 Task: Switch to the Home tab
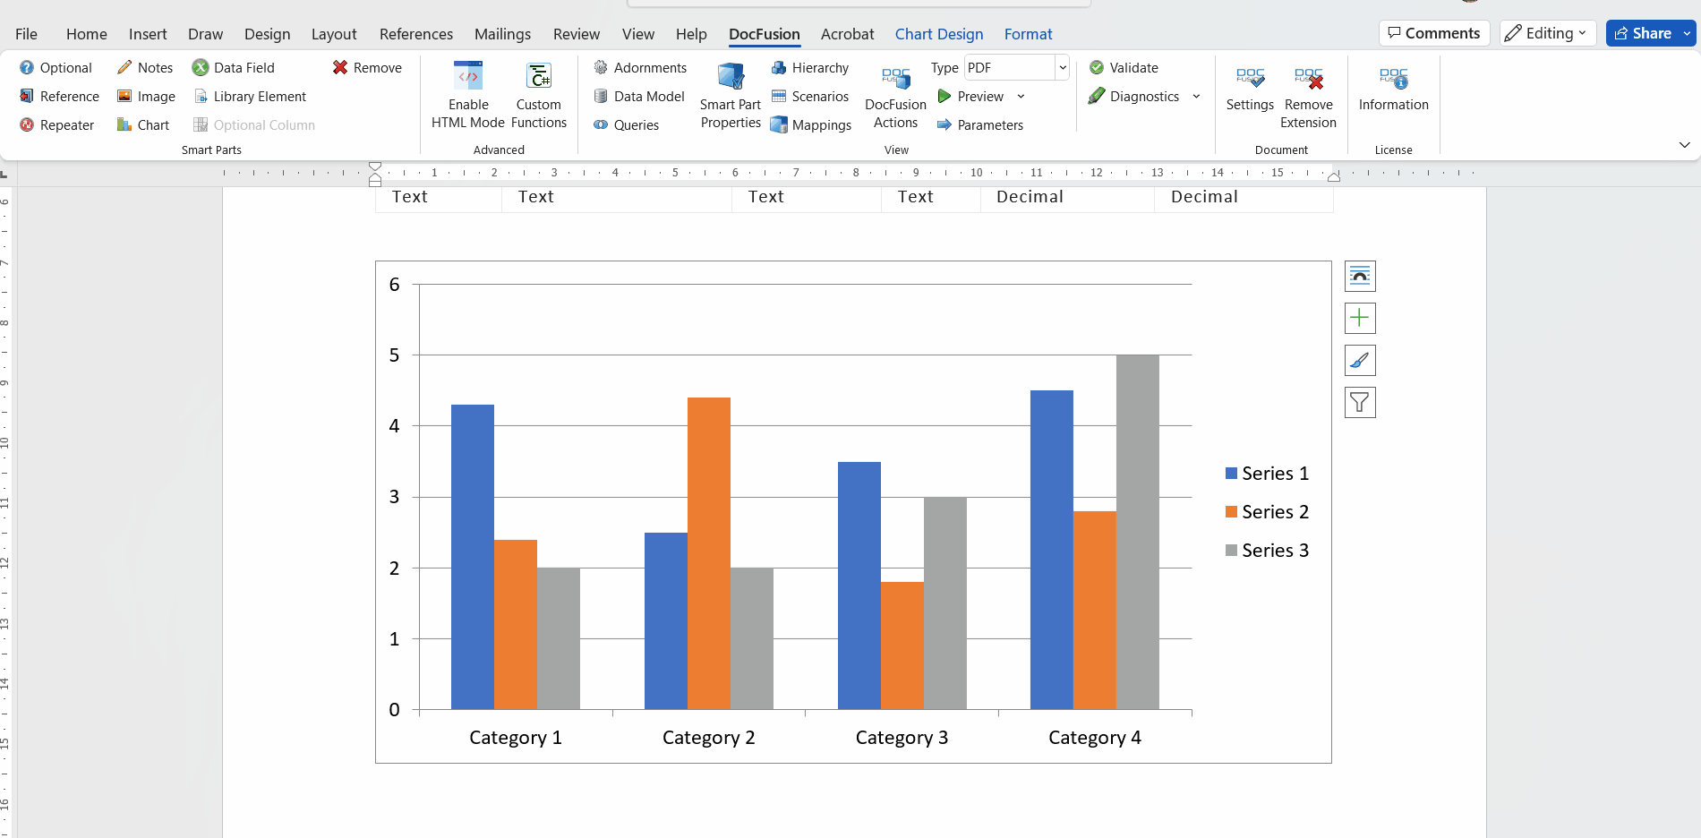pyautogui.click(x=87, y=34)
